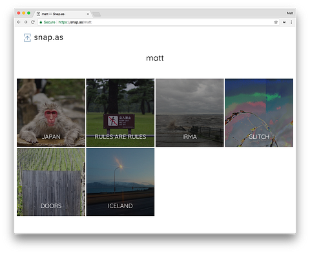Click the snap.as upload logo icon
Screen dimensions: 310x254
27,37
